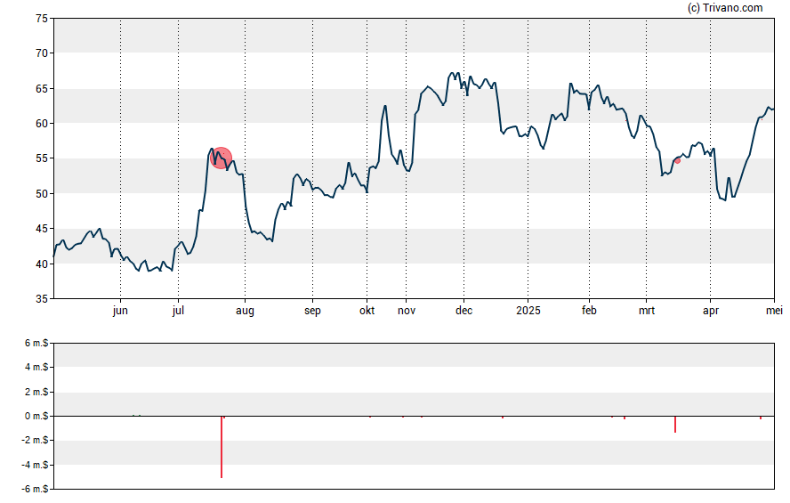Click the 'feb' x-axis label
The height and width of the screenshot is (503, 790).
pos(589,311)
